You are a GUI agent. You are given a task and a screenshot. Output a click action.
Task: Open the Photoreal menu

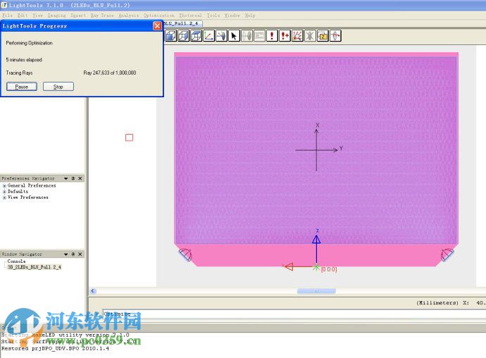tap(190, 16)
